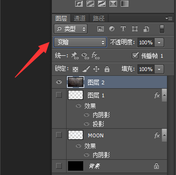The height and width of the screenshot is (175, 176).
Task: Open the layers panel flyout menu
Action: click(169, 18)
